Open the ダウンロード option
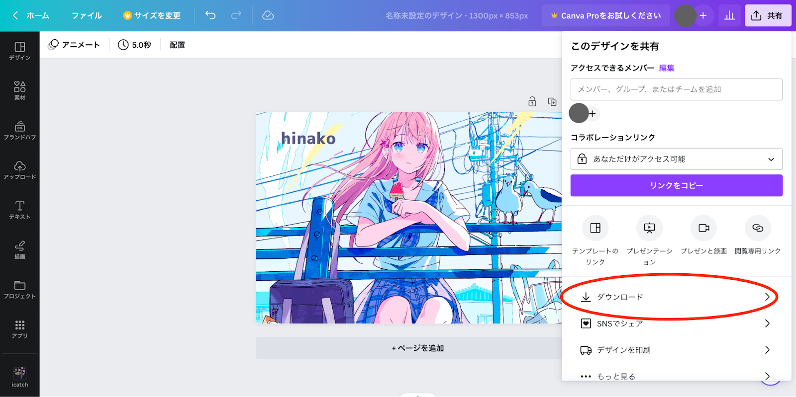This screenshot has height=397, width=796. pos(676,297)
